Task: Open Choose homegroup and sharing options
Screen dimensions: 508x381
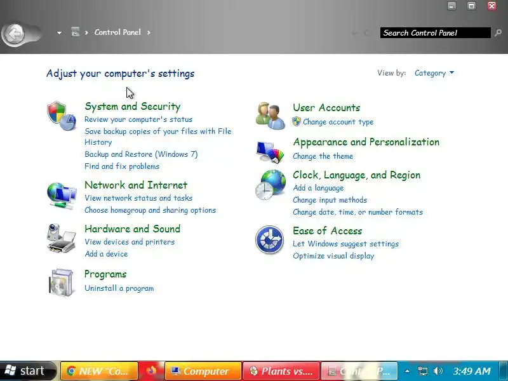Action: click(150, 210)
